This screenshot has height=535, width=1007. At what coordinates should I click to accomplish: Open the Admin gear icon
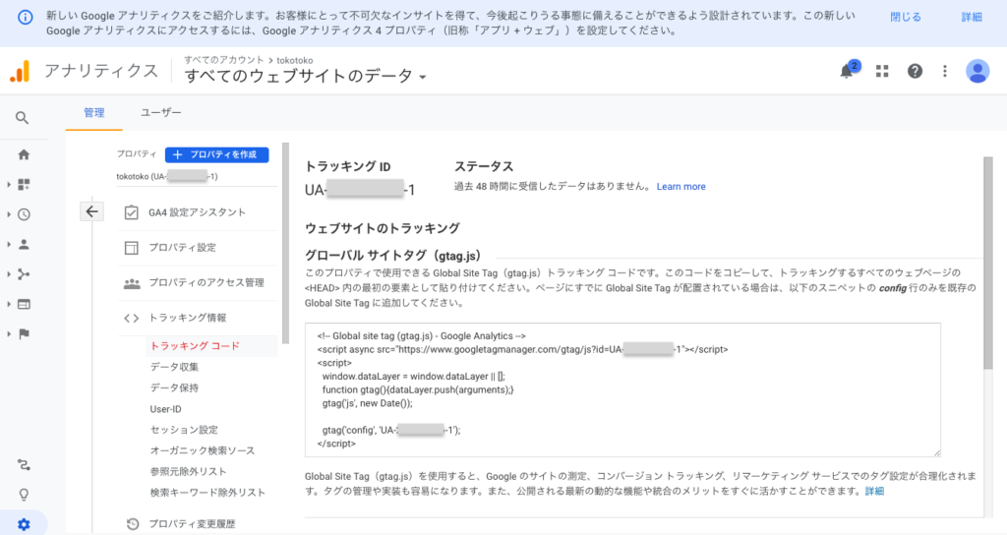coord(24,524)
